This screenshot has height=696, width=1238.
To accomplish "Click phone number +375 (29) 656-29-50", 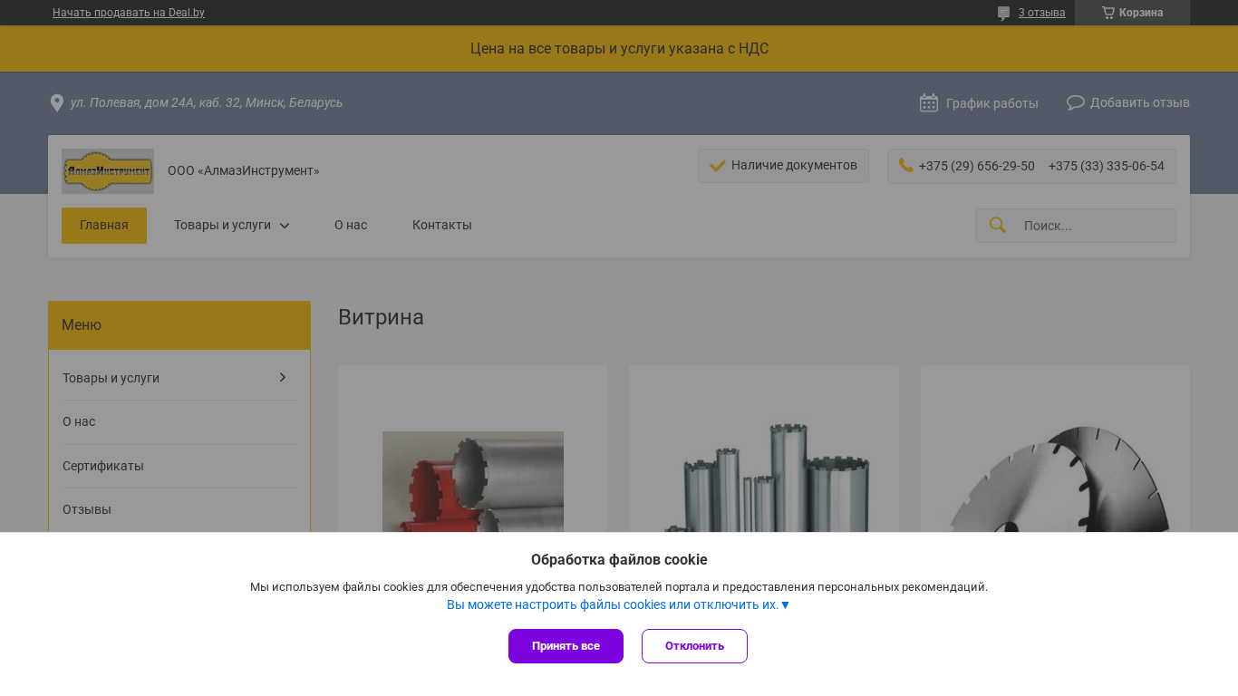I will tap(977, 166).
